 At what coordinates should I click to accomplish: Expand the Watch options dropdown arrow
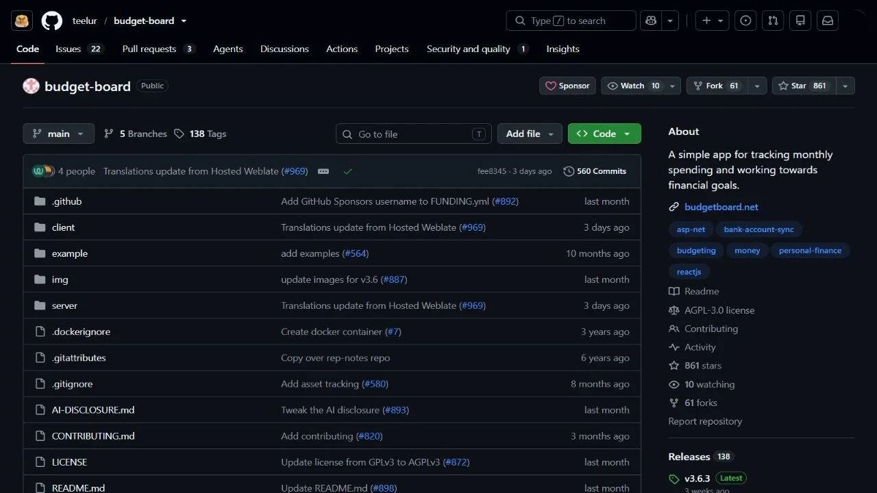[x=673, y=86]
